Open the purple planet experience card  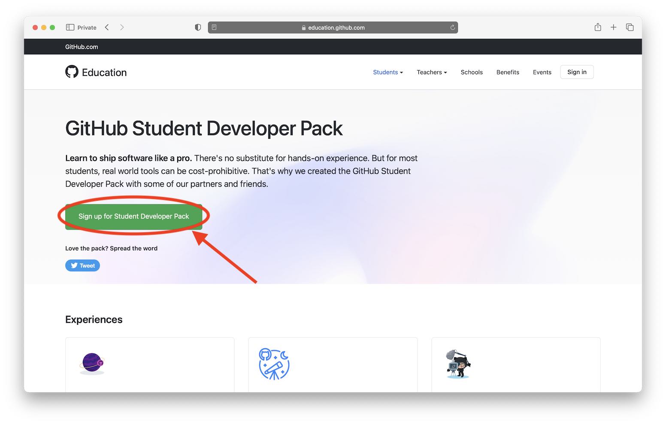[x=149, y=364]
